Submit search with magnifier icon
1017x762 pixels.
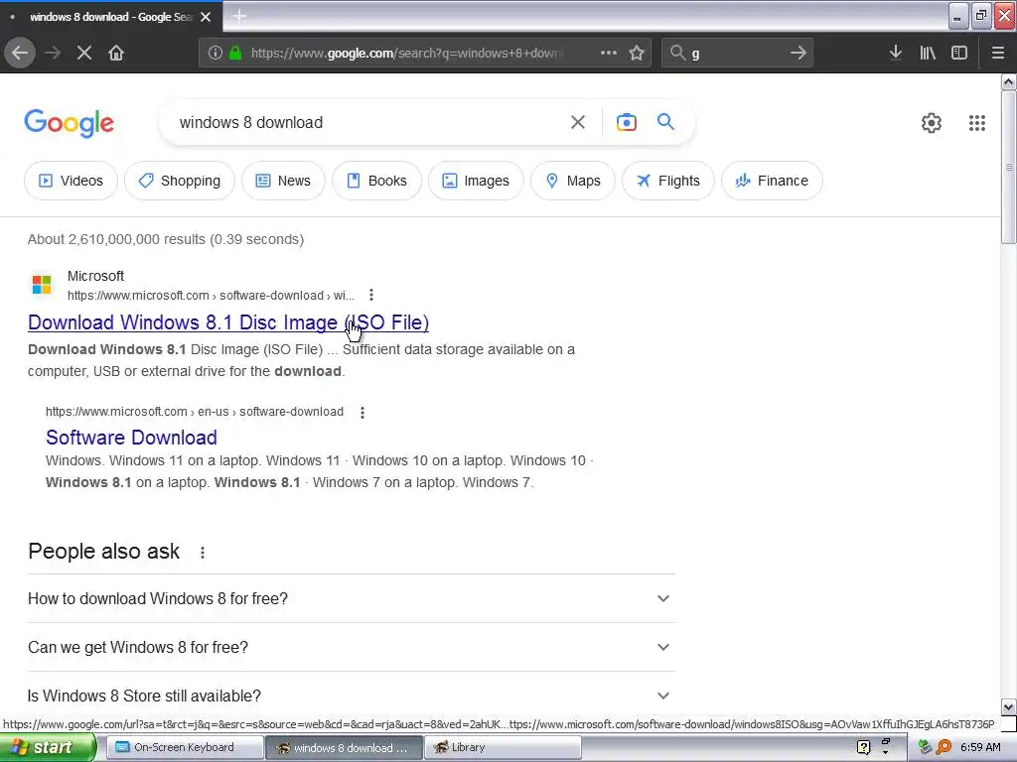(665, 121)
